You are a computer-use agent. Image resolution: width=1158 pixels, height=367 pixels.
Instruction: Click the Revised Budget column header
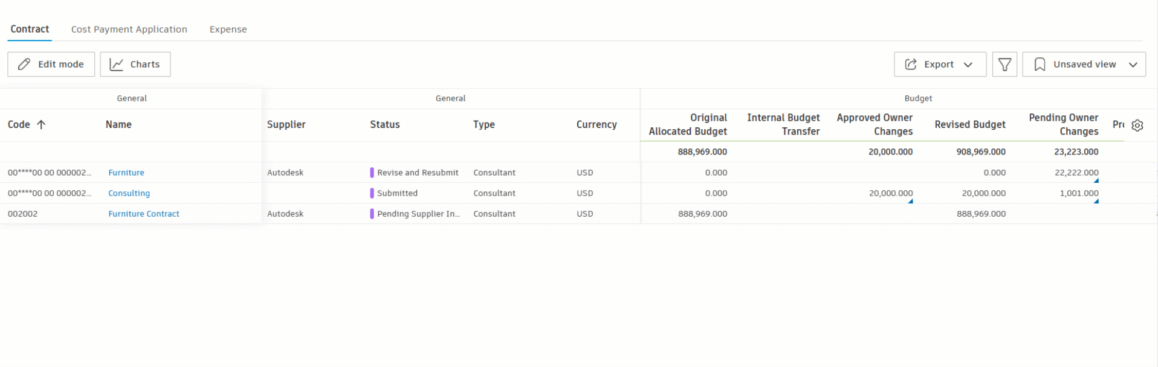coord(969,124)
